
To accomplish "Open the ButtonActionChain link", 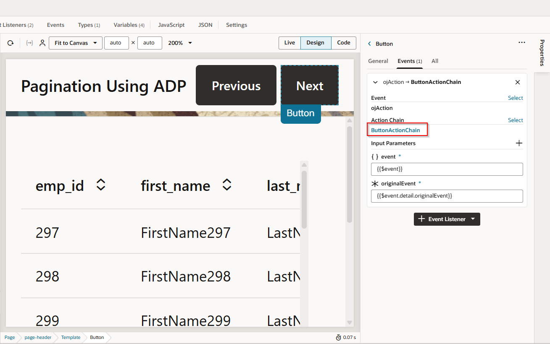I will 395,130.
